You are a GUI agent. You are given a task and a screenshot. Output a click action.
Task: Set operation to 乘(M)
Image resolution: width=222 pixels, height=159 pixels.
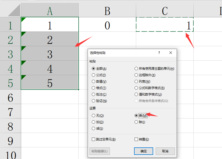click(141, 116)
